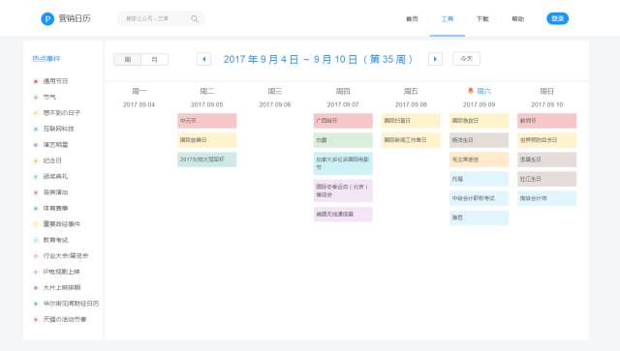
Task: Toggle the red dot for 通用节日 category
Action: click(36, 81)
